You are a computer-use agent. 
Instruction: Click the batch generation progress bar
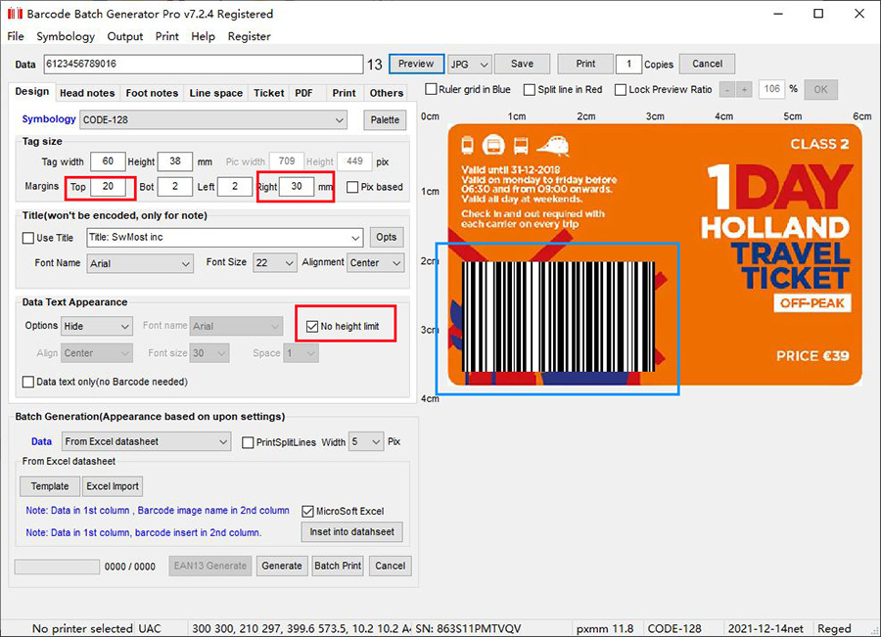tap(58, 567)
